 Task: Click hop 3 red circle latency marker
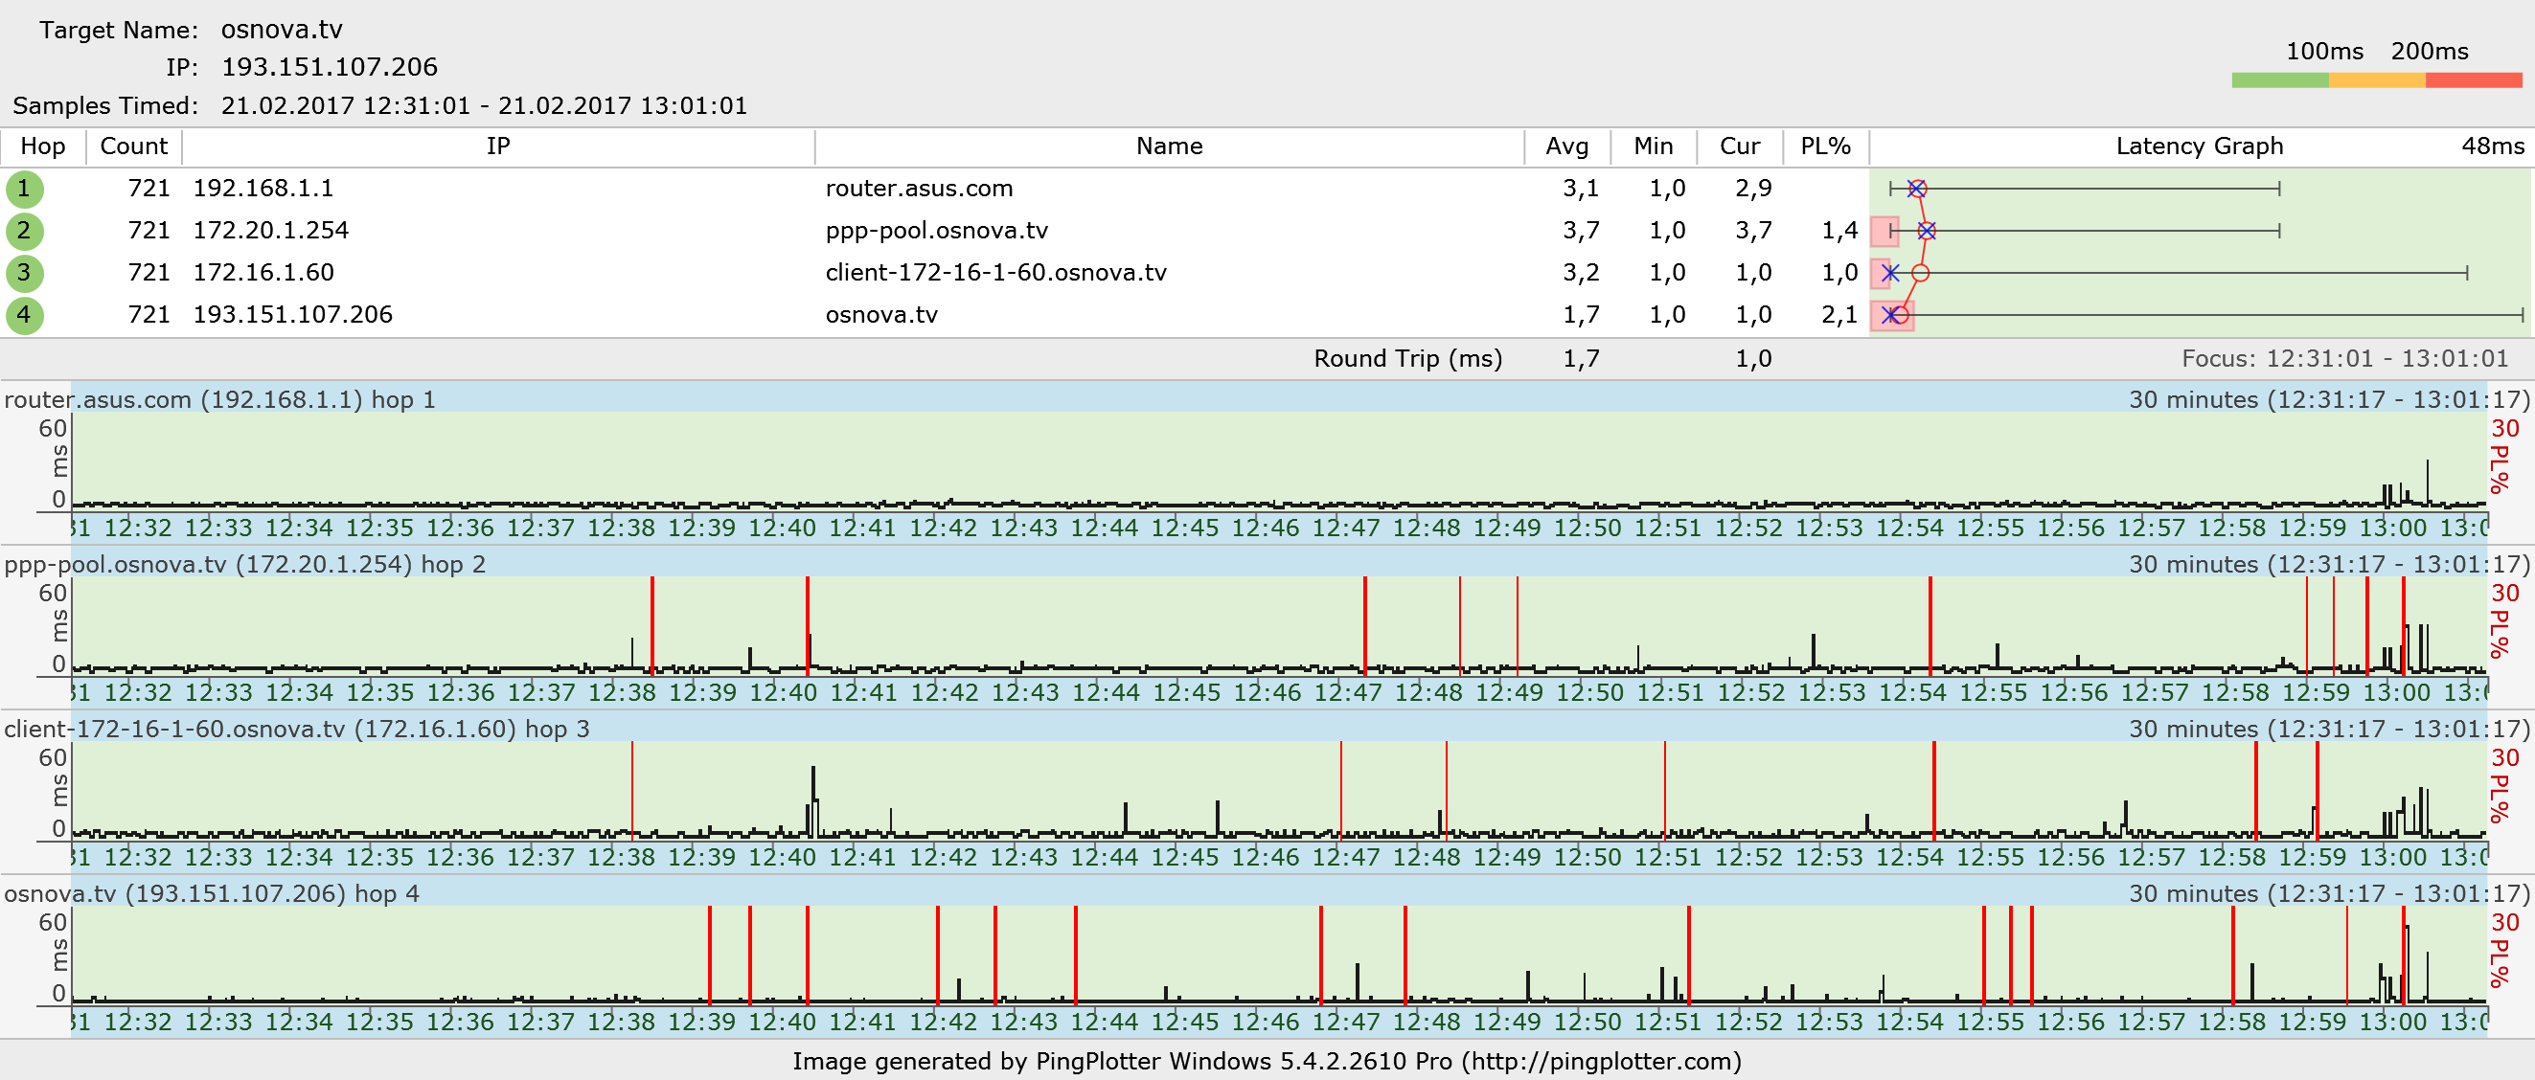coord(1920,274)
